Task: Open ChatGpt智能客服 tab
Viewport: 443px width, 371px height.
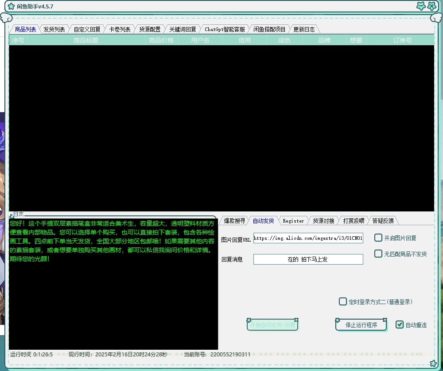Action: 225,29
